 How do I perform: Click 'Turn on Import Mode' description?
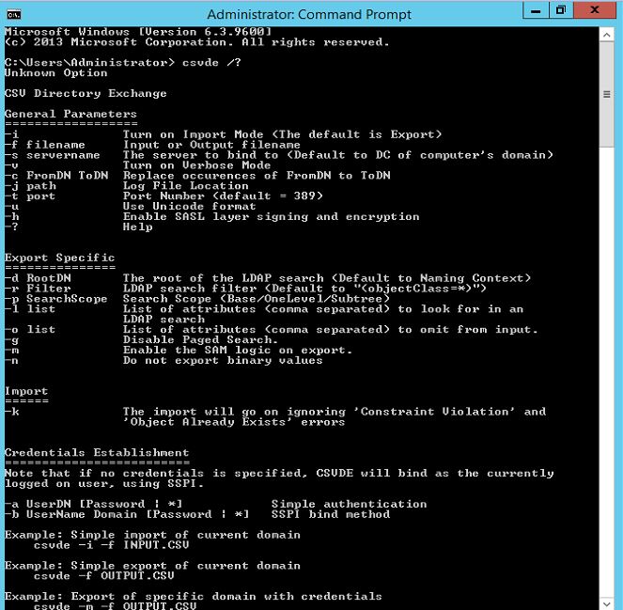click(x=282, y=134)
